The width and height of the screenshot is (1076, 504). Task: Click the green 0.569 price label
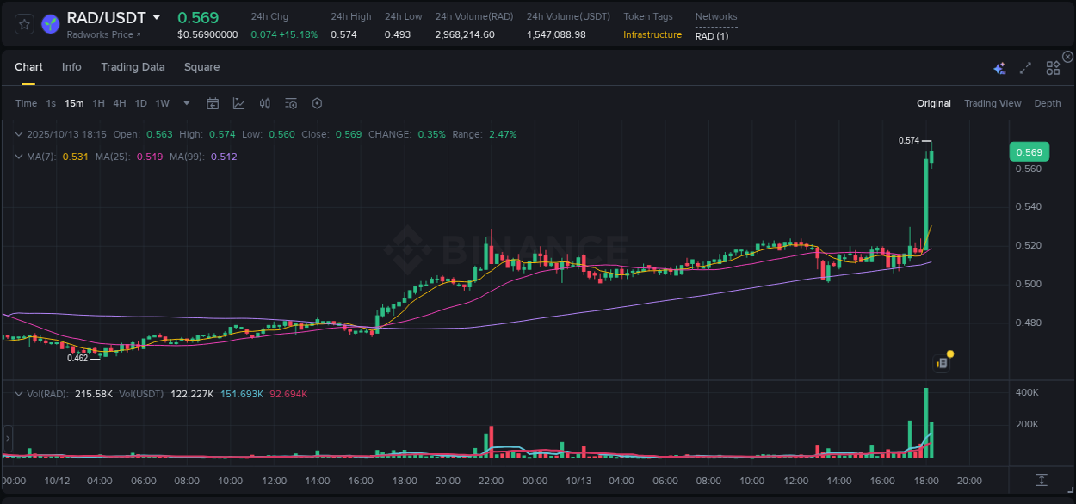[1030, 151]
